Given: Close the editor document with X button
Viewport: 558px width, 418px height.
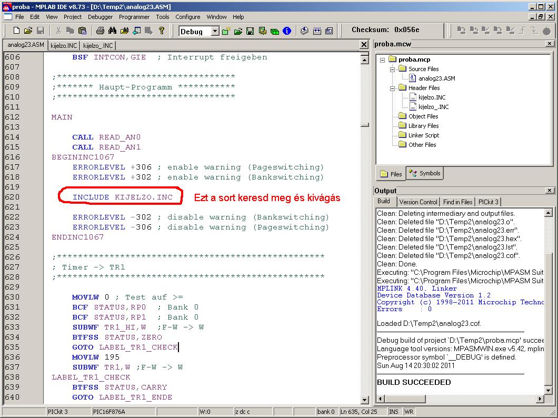Looking at the screenshot, I should point(364,44).
